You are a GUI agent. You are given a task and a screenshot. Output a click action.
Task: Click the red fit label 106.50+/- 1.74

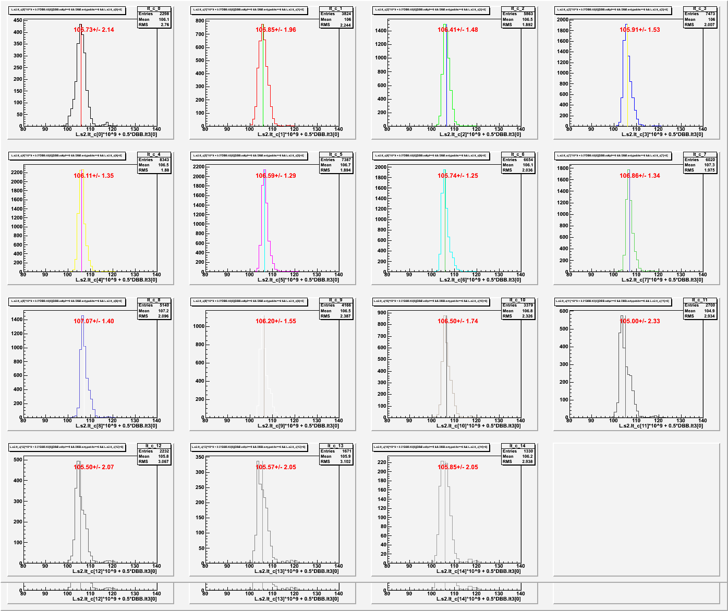(458, 321)
